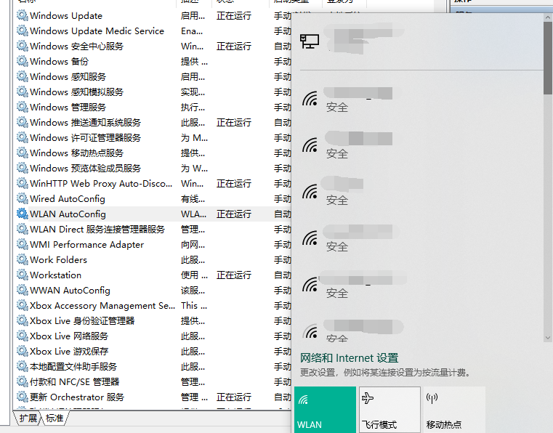Select Windows Update Medic Service row name
553x433 pixels.
(x=97, y=31)
